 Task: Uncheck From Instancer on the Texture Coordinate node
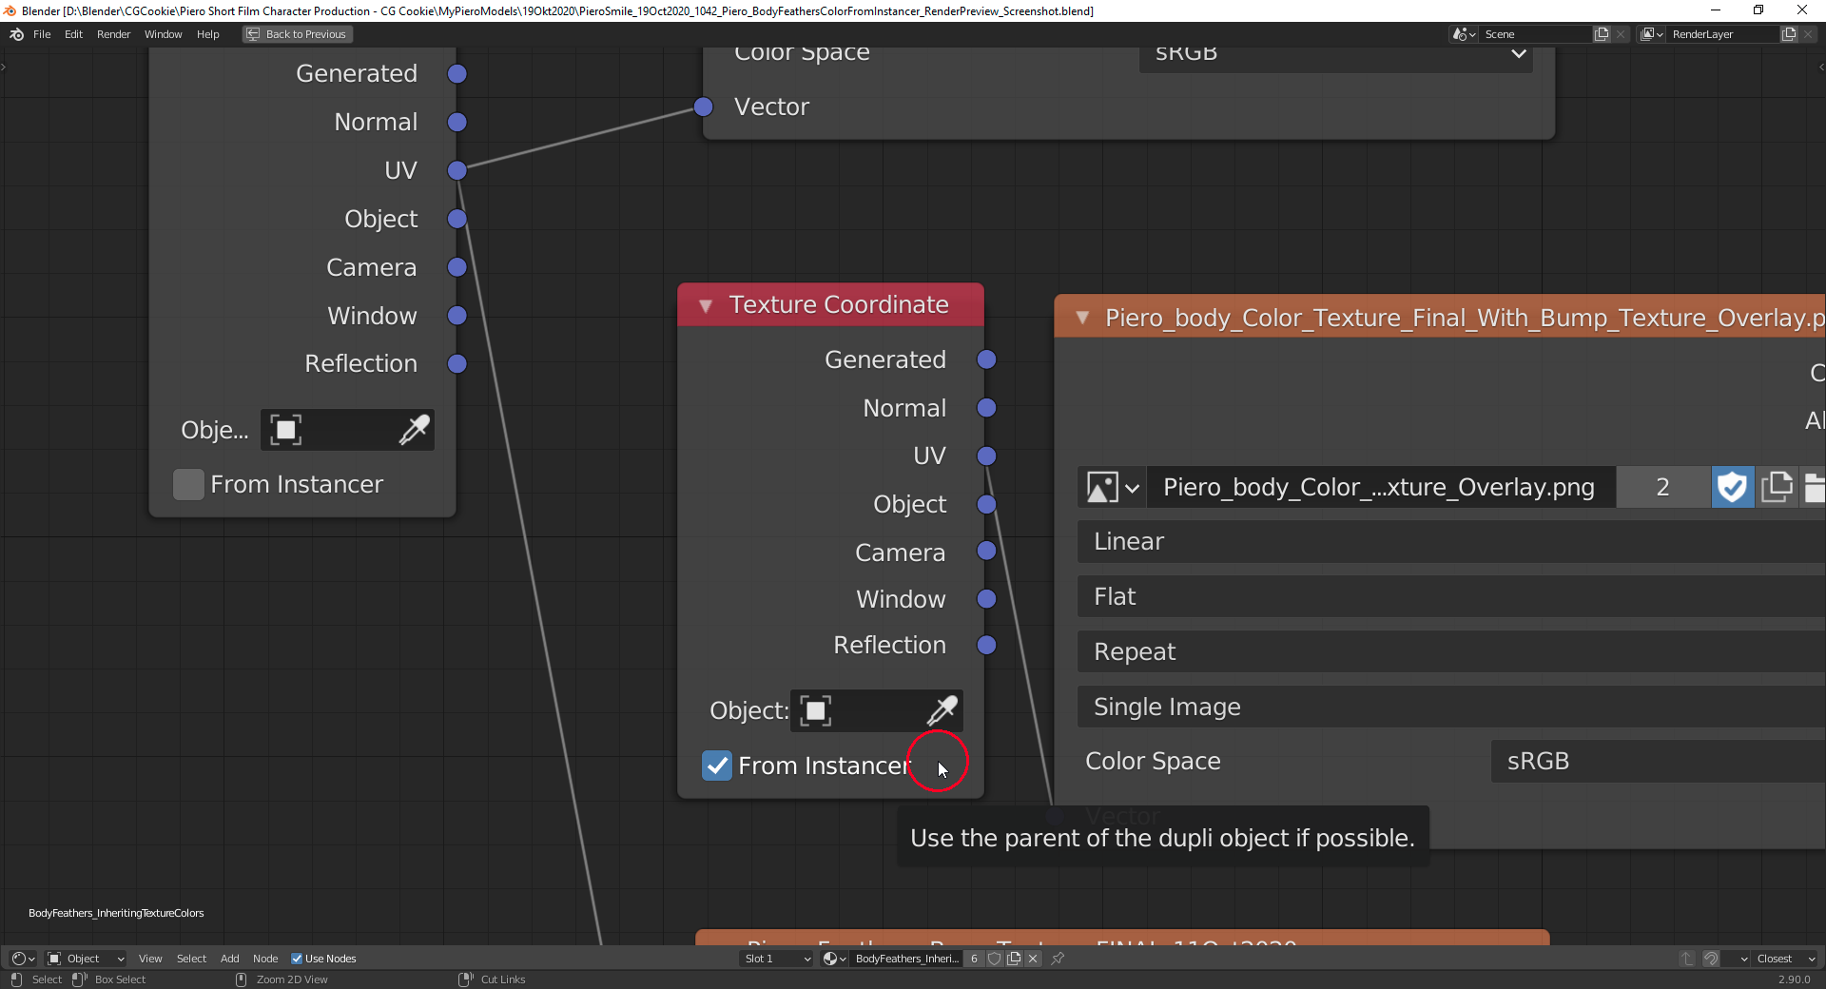(x=716, y=766)
